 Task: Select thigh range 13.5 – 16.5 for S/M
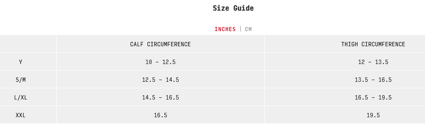pyautogui.click(x=373, y=80)
